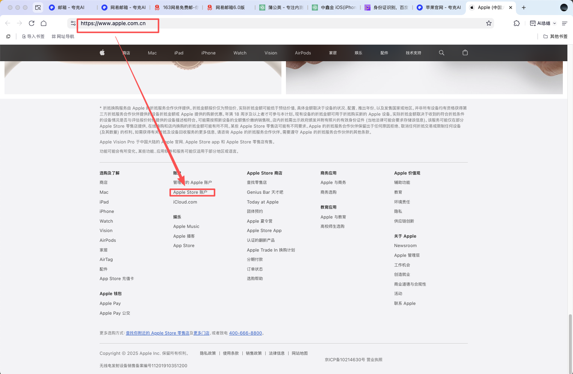Open 配件 in Apple navigation bar
Viewport: 573px width, 374px height.
pos(384,53)
